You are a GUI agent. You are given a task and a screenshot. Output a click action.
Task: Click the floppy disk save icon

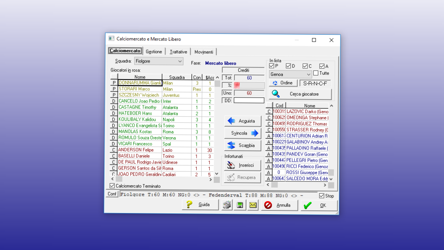(240, 205)
